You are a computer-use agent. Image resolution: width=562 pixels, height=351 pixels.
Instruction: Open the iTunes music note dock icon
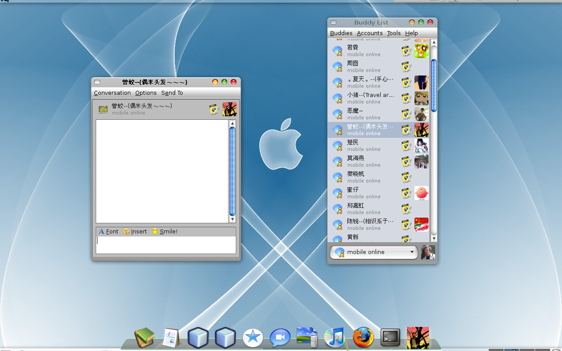click(335, 337)
